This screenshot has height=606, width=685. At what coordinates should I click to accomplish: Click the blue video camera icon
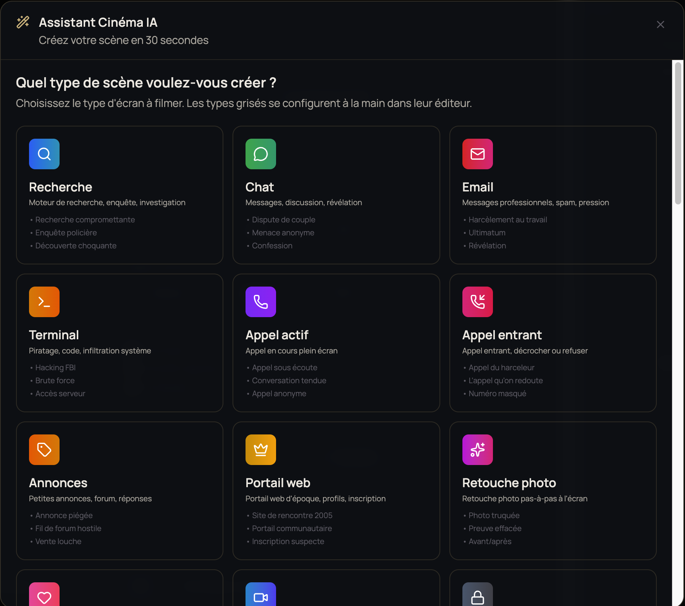coord(261,595)
